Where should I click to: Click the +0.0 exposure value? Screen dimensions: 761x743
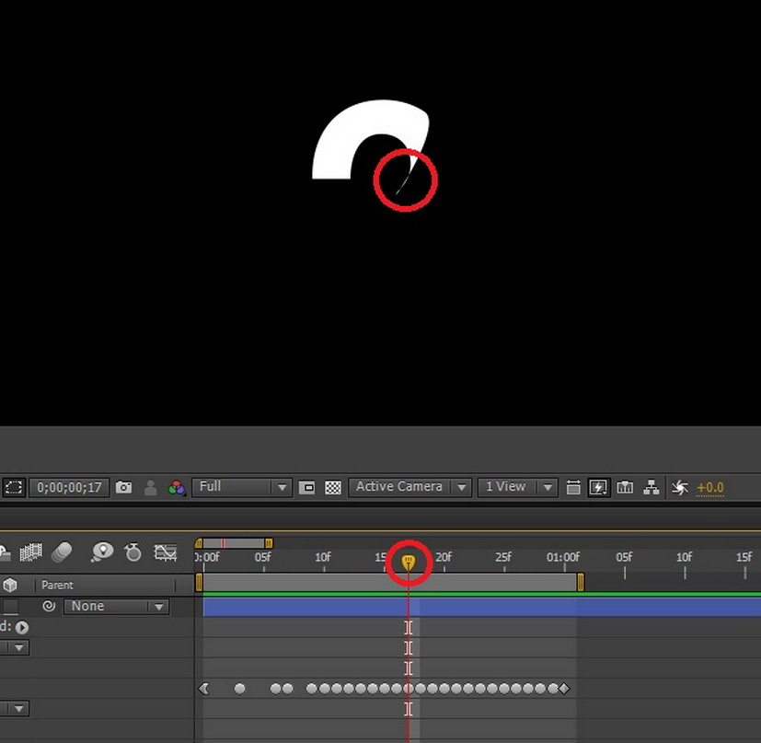tap(710, 488)
